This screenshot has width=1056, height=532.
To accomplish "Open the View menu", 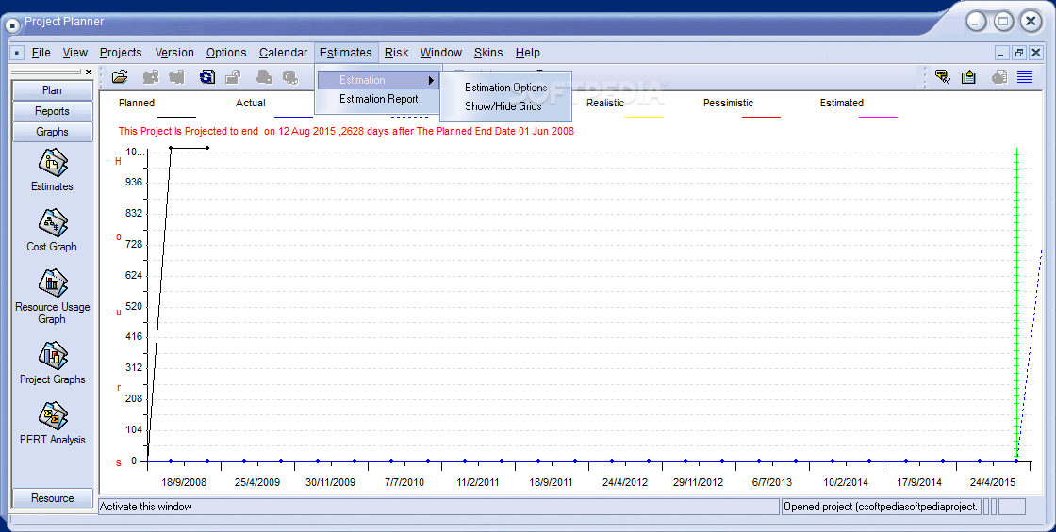I will (x=74, y=53).
